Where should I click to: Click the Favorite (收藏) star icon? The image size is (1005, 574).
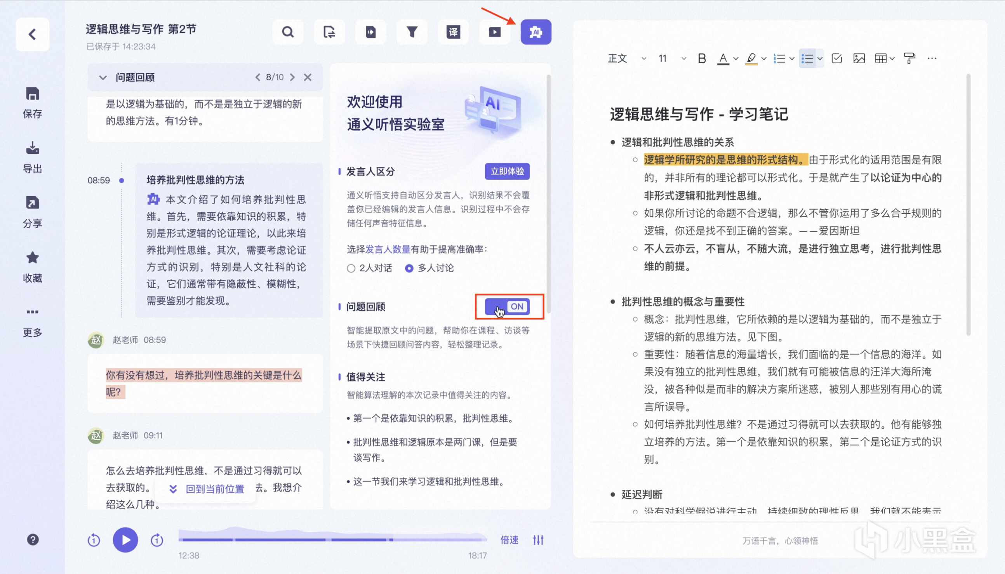[32, 258]
